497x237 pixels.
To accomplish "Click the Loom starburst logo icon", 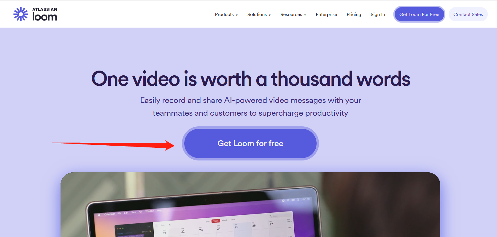I will [21, 14].
